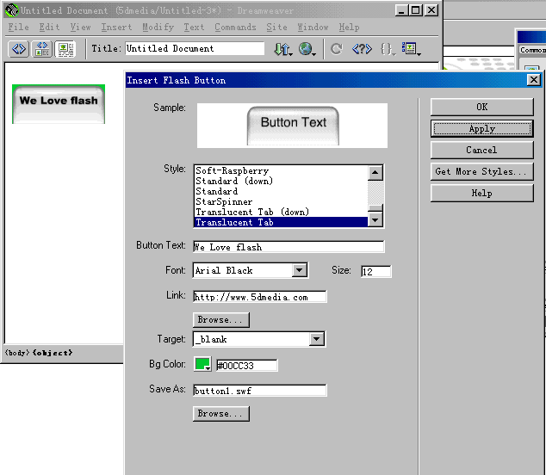Select Translucent Tab (down) style

pyautogui.click(x=281, y=212)
